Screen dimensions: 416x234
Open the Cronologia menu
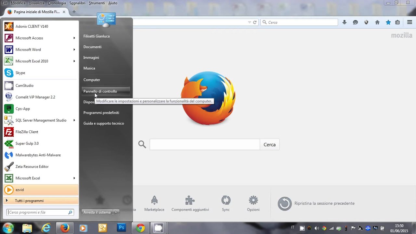(57, 3)
